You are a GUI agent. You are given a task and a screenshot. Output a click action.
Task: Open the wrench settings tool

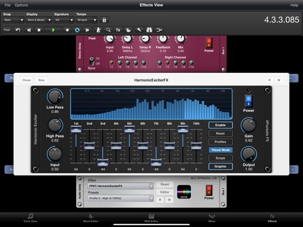click(139, 30)
